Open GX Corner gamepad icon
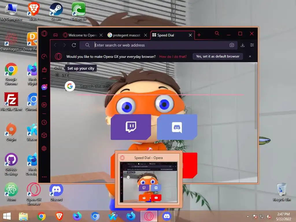Screen dimensions: 296x222 click(x=55, y=35)
